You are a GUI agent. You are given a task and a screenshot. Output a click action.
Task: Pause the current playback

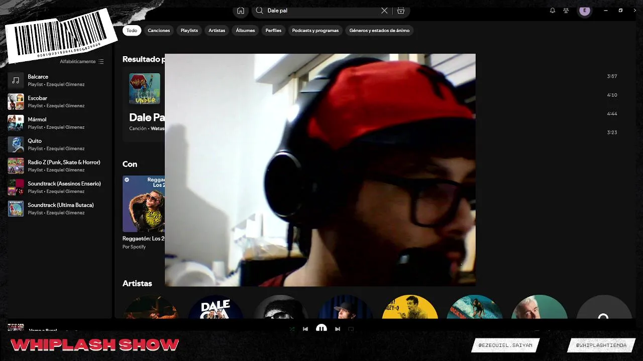(321, 328)
